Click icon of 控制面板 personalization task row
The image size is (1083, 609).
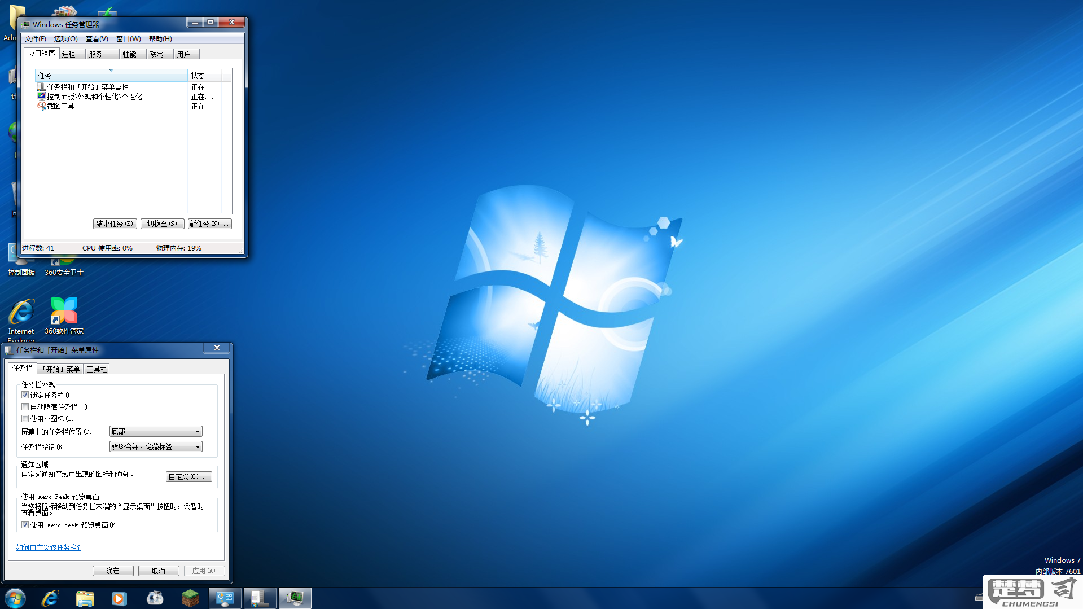tap(41, 97)
